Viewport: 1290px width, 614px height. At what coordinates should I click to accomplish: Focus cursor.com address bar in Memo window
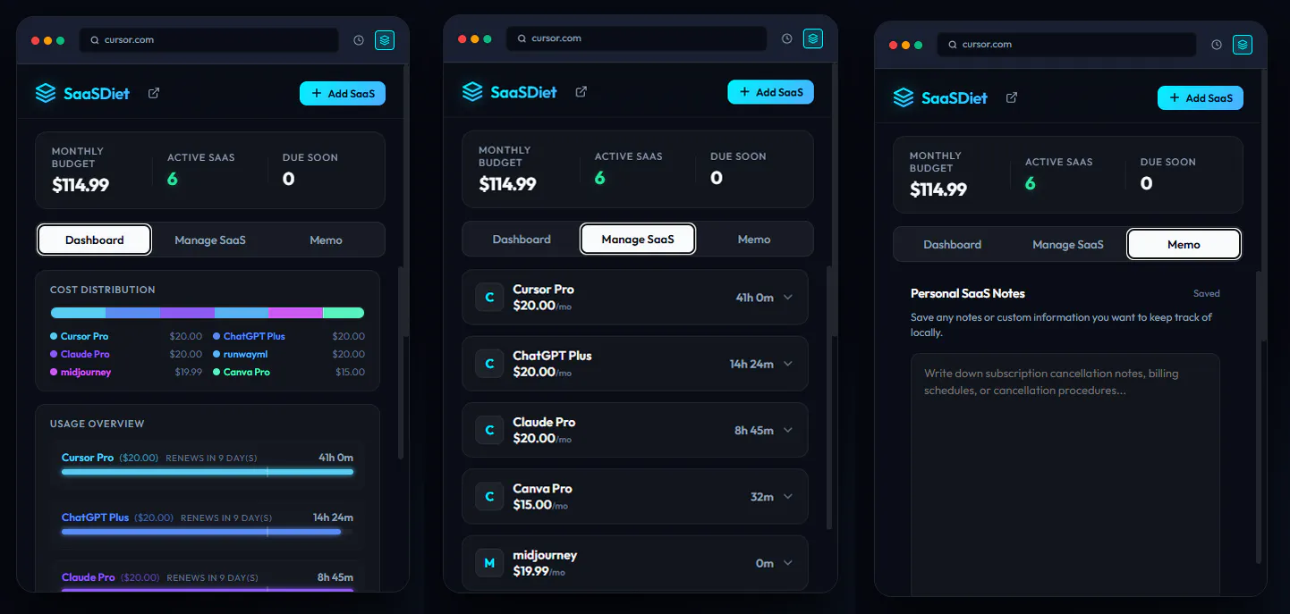[x=1066, y=45]
